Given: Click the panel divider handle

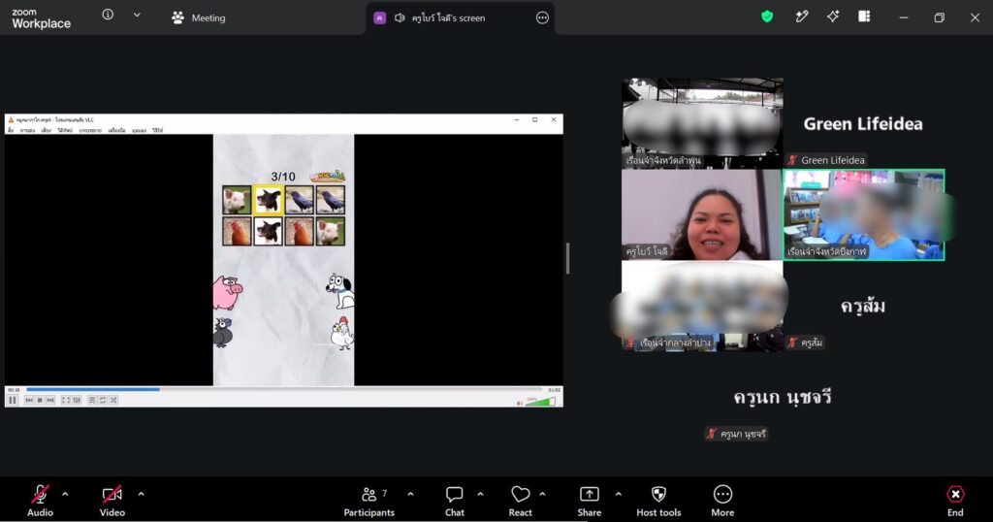Looking at the screenshot, I should tap(567, 258).
